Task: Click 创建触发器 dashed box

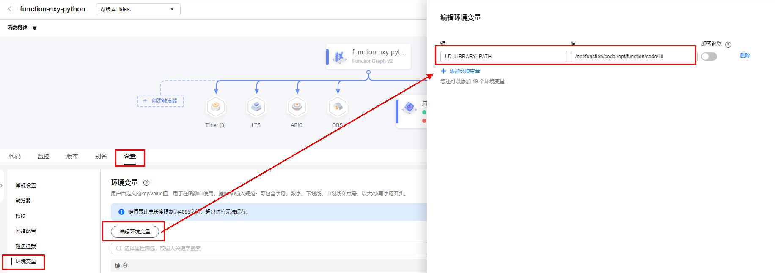Action: [x=161, y=101]
